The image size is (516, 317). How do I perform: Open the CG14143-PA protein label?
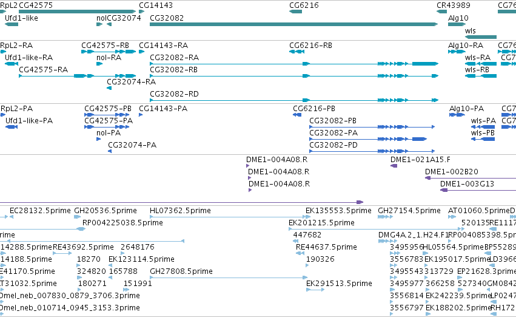point(163,109)
